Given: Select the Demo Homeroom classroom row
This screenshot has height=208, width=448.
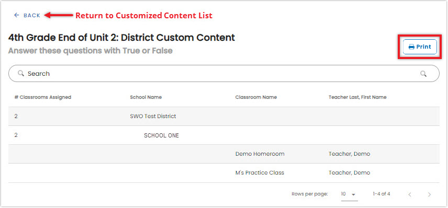Looking at the screenshot, I should click(x=223, y=154).
